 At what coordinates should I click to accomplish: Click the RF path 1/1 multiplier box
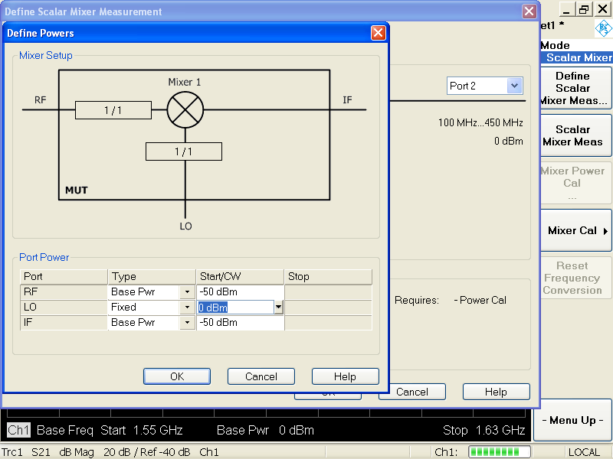click(113, 110)
